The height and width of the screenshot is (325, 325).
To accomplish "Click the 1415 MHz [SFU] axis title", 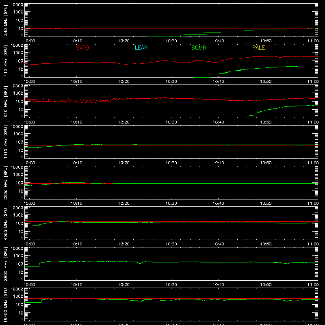I will click(6, 142).
